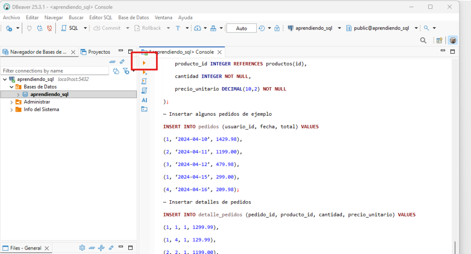Show the explain execution plan icon

(x=144, y=90)
